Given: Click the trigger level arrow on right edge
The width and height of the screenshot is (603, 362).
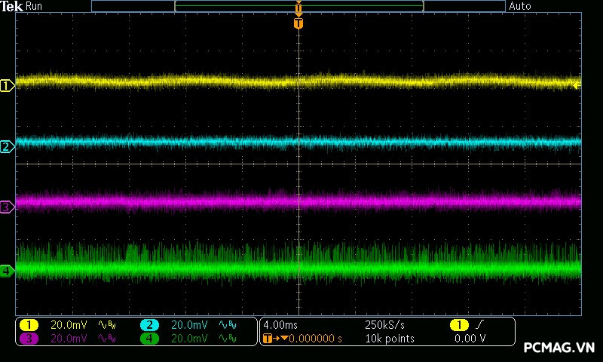Looking at the screenshot, I should [577, 87].
